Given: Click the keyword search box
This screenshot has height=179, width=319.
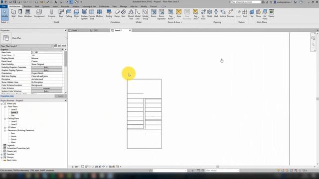Looking at the screenshot, I should coord(246,2).
